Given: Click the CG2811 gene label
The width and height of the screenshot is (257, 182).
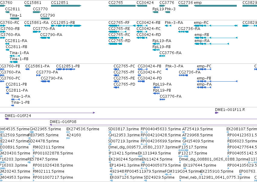Looking at the screenshot, I should 12,9.
